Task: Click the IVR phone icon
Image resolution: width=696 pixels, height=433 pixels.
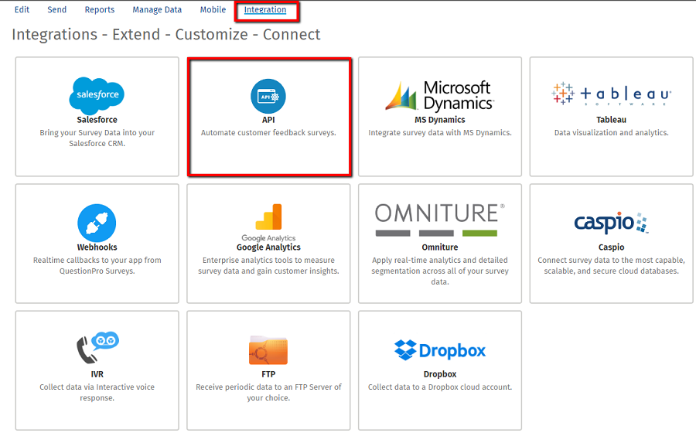Action: pyautogui.click(x=97, y=347)
